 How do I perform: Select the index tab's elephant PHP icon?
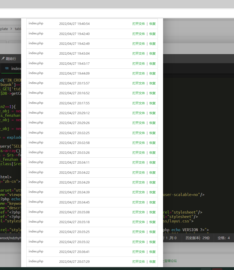tap(7, 68)
